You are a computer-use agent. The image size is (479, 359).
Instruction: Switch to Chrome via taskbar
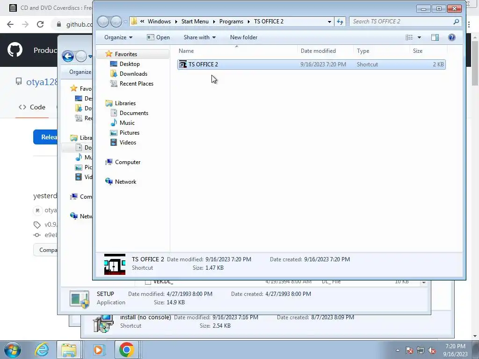tap(126, 350)
